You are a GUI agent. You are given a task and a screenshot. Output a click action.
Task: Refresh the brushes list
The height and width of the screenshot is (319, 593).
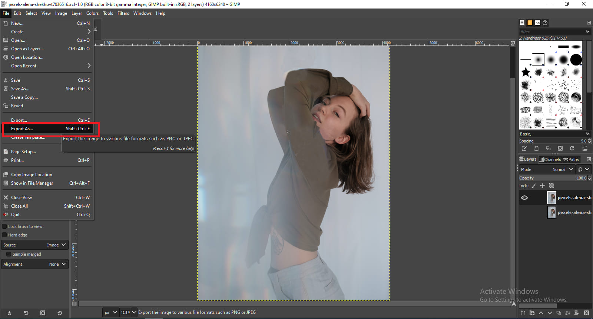pos(572,148)
